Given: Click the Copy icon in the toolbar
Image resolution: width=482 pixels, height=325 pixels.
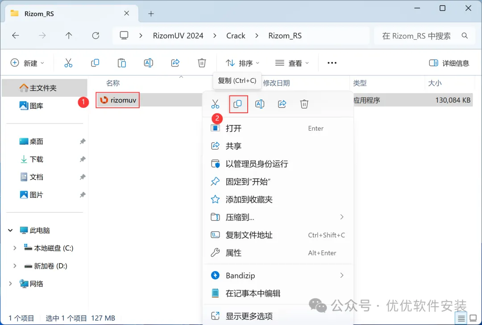Looking at the screenshot, I should pyautogui.click(x=95, y=63).
